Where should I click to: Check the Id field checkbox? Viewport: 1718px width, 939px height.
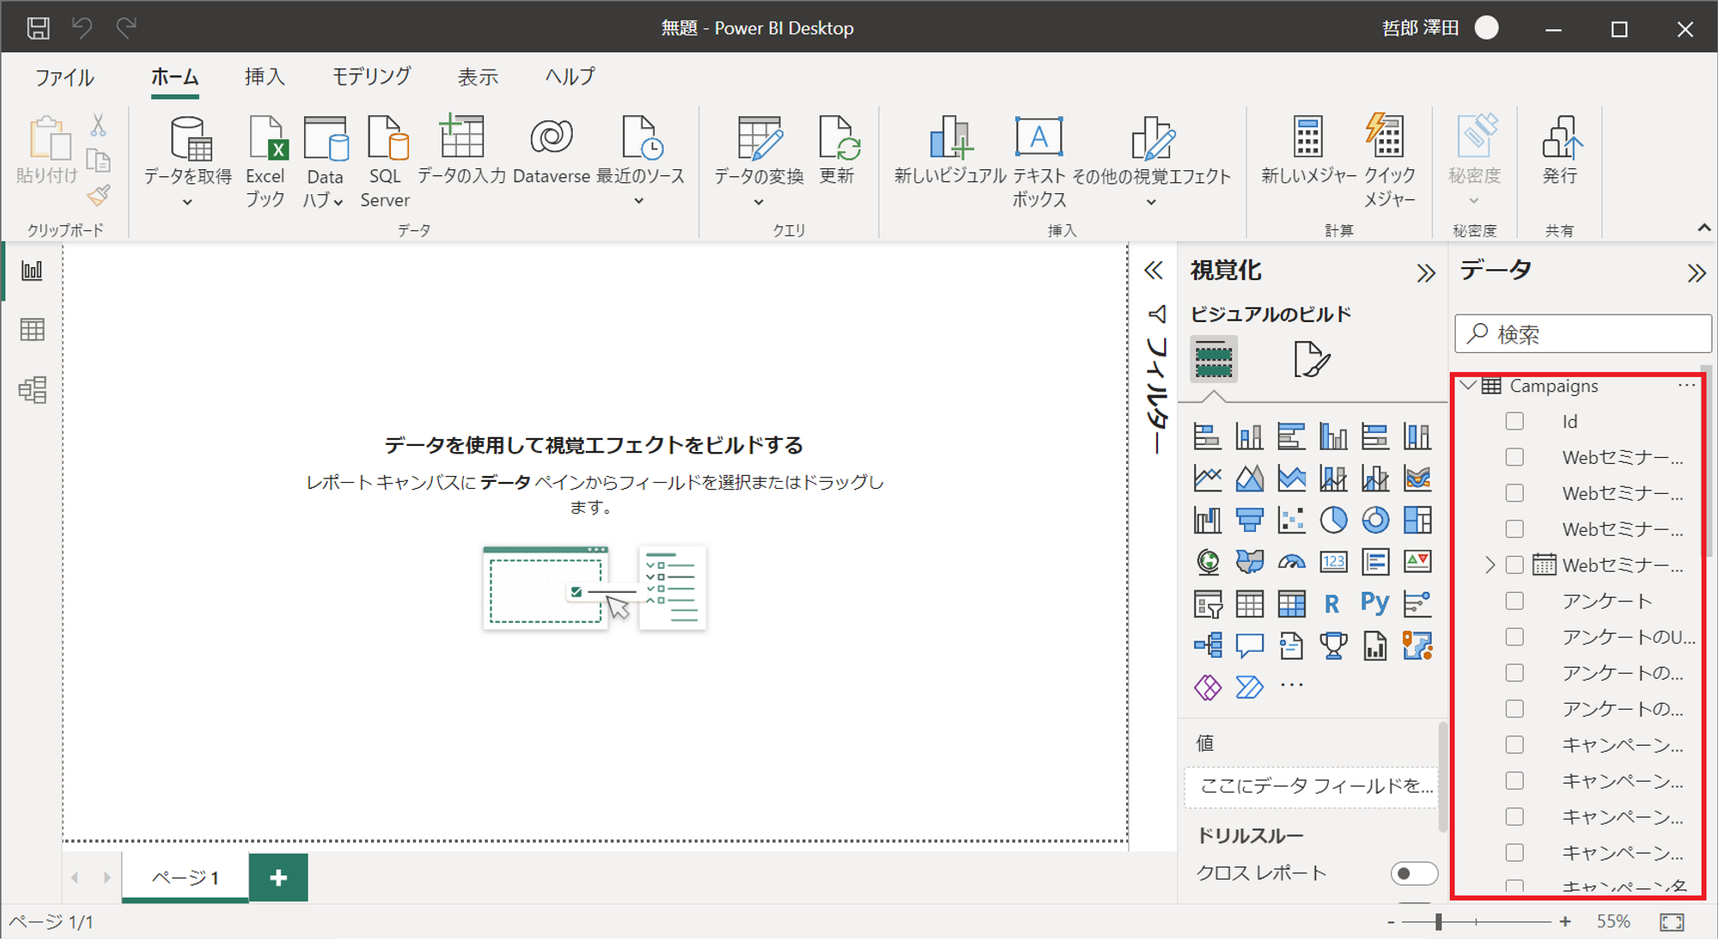[1514, 422]
